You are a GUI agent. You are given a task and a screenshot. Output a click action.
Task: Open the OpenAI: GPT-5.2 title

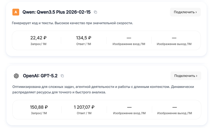40,76
